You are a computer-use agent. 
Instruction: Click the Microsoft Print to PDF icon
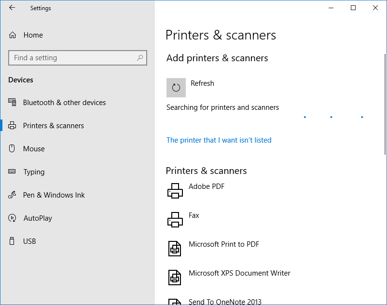coord(175,249)
